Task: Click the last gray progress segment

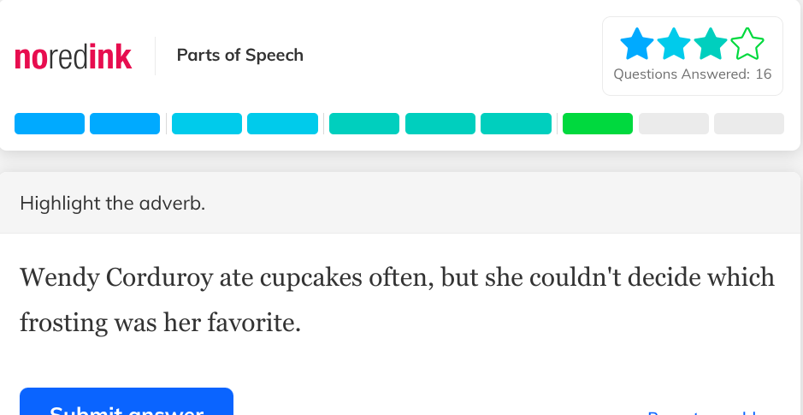Action: pos(748,124)
